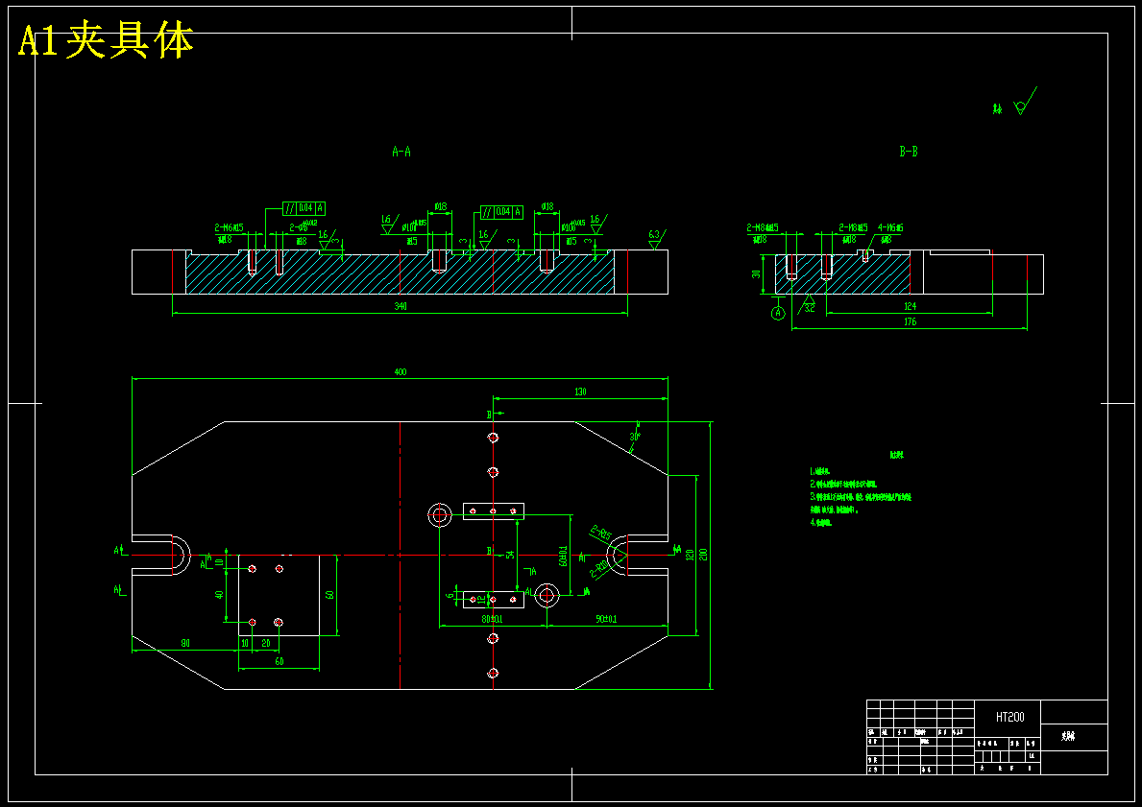
Task: Pick the "90±0.1" toleranced dimension
Action: pyautogui.click(x=606, y=619)
